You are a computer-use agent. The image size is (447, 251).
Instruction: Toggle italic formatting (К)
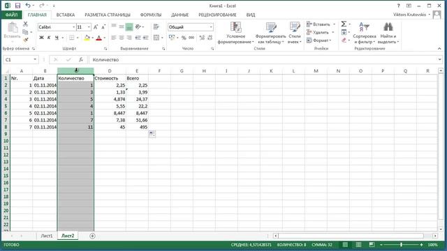(49, 38)
